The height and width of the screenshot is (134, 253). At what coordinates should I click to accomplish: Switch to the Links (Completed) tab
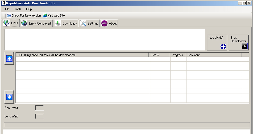coord(37,23)
